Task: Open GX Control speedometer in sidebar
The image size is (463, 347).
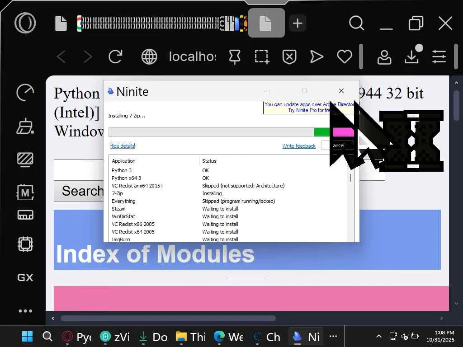Action: coord(25,93)
